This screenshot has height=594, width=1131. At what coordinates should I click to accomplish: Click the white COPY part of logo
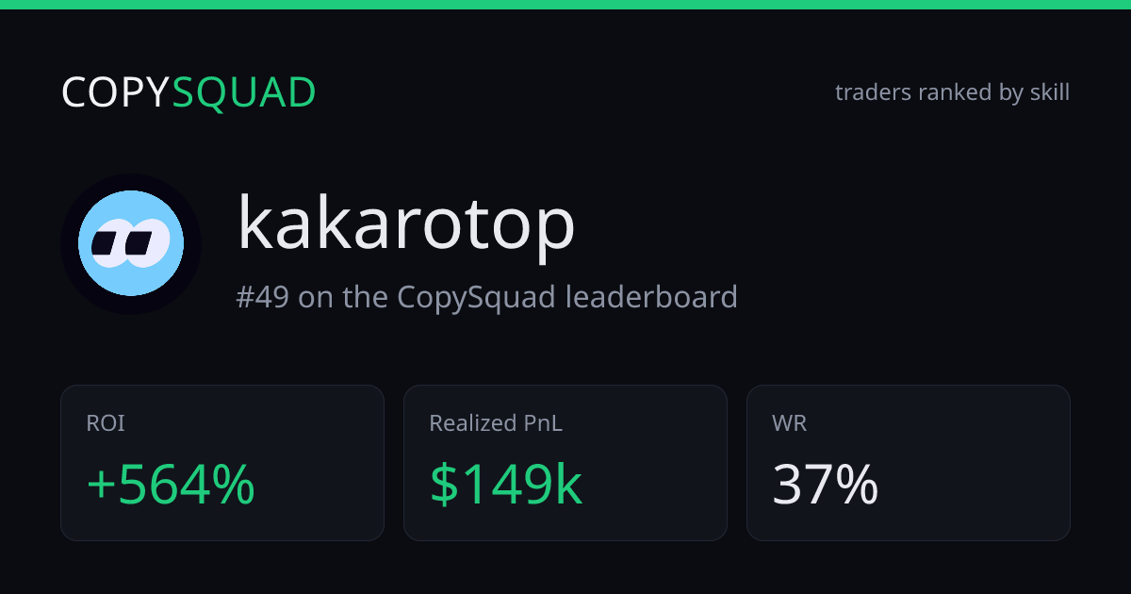(116, 92)
